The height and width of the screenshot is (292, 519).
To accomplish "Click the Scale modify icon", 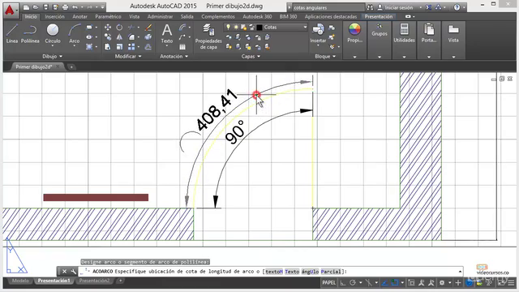I will click(x=119, y=47).
